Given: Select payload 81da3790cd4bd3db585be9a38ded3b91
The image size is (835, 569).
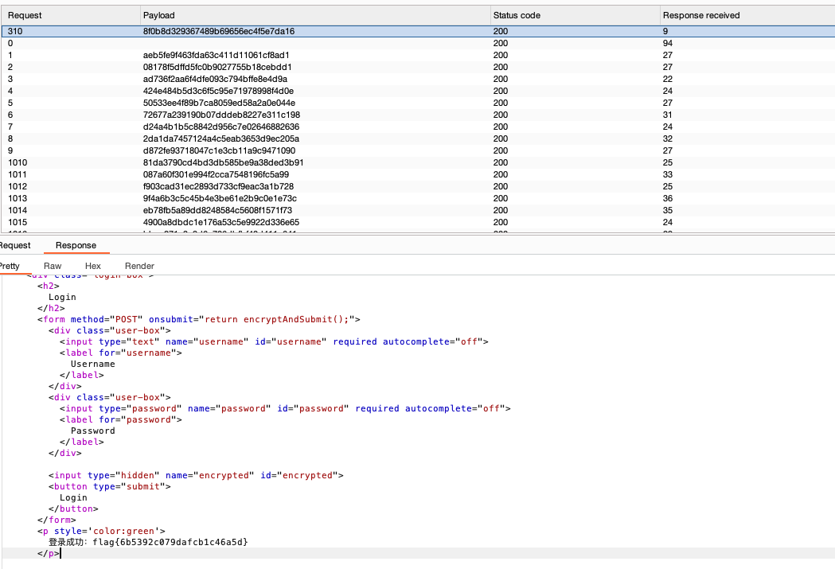Looking at the screenshot, I should click(223, 162).
